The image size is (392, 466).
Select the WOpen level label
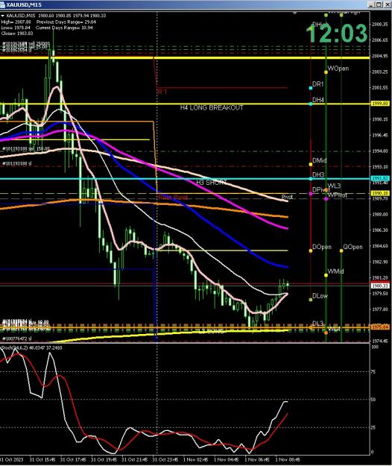tap(338, 69)
